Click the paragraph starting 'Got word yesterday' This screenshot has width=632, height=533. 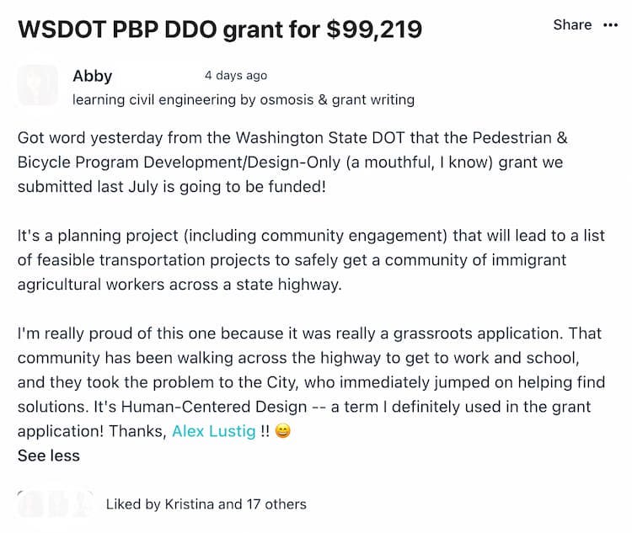(x=292, y=163)
